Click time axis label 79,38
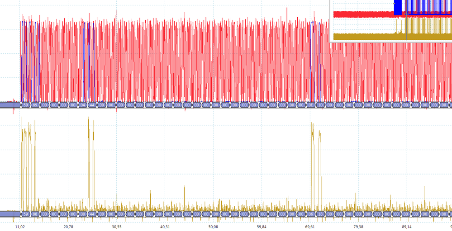The width and height of the screenshot is (452, 231). click(x=358, y=227)
